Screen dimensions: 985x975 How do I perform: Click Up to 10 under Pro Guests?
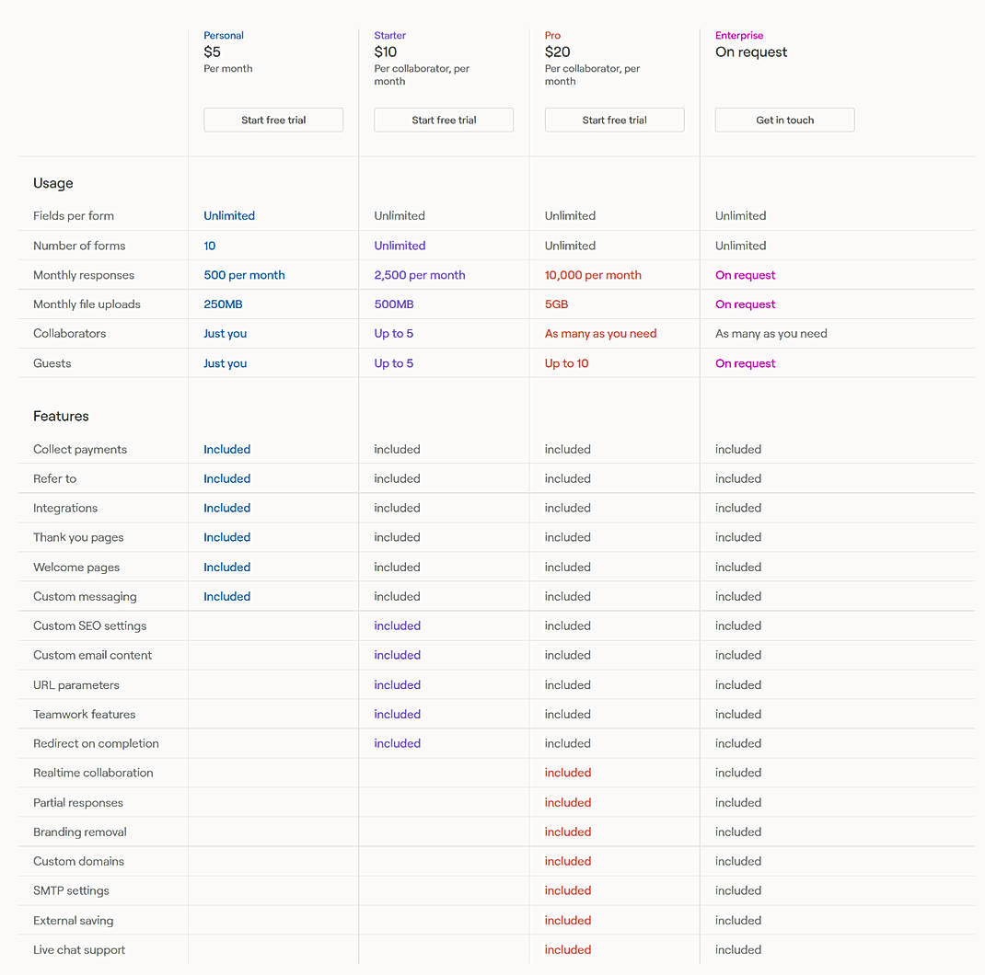[x=567, y=362]
